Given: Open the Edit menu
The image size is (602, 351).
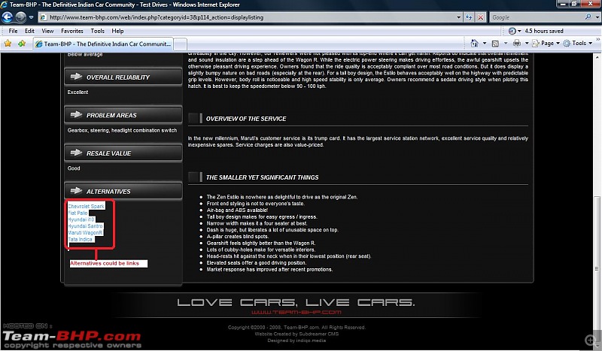Looking at the screenshot, I should [29, 31].
